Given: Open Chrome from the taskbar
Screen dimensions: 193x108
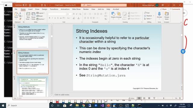Looking at the screenshot, I should click(83, 105).
